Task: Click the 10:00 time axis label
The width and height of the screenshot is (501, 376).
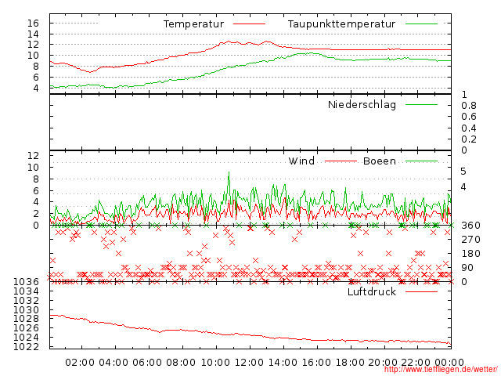Action: (215, 362)
